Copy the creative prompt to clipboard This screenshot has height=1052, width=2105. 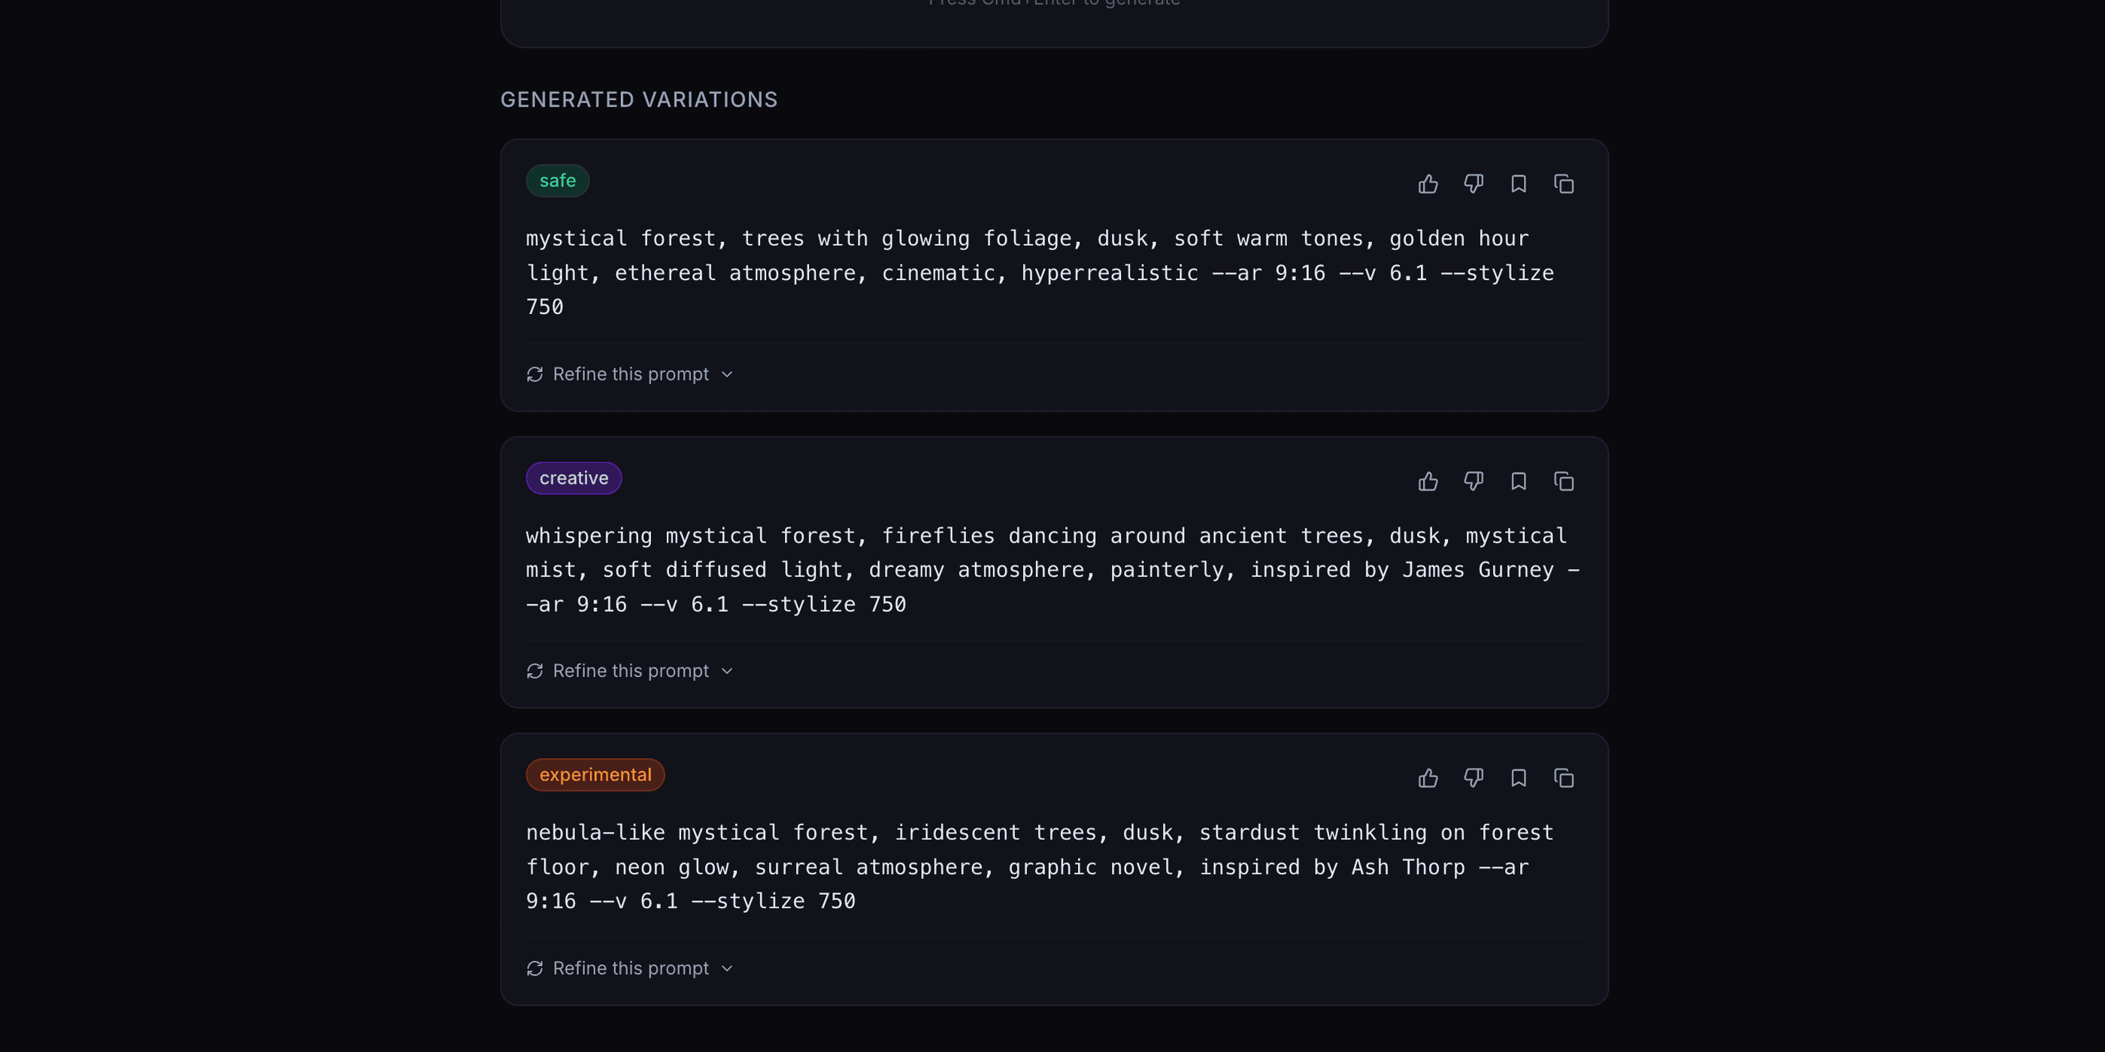(1563, 481)
